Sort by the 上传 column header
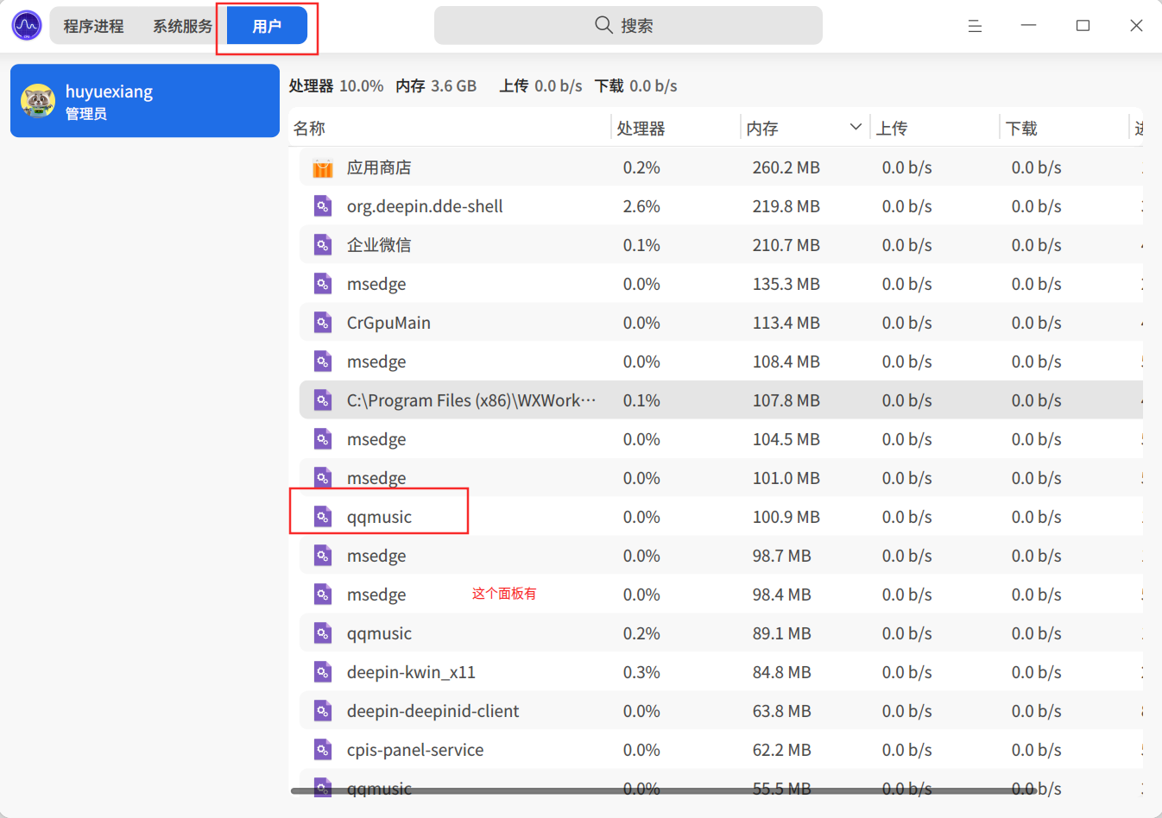Image resolution: width=1162 pixels, height=818 pixels. click(x=892, y=129)
